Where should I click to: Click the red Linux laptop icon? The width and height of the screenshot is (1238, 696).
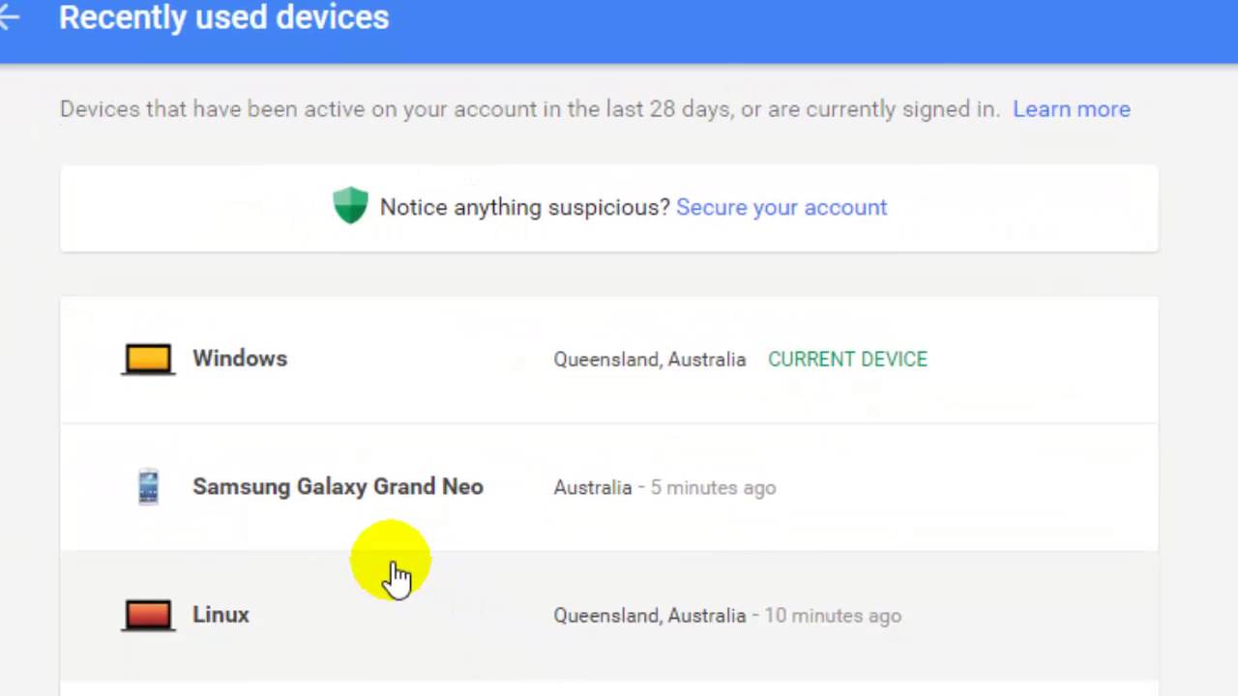coord(148,616)
